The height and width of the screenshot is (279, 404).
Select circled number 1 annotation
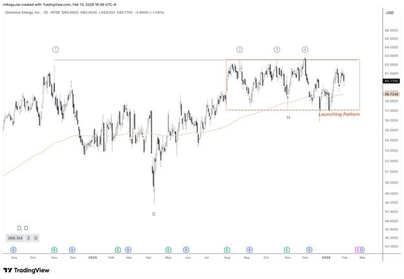pos(56,50)
